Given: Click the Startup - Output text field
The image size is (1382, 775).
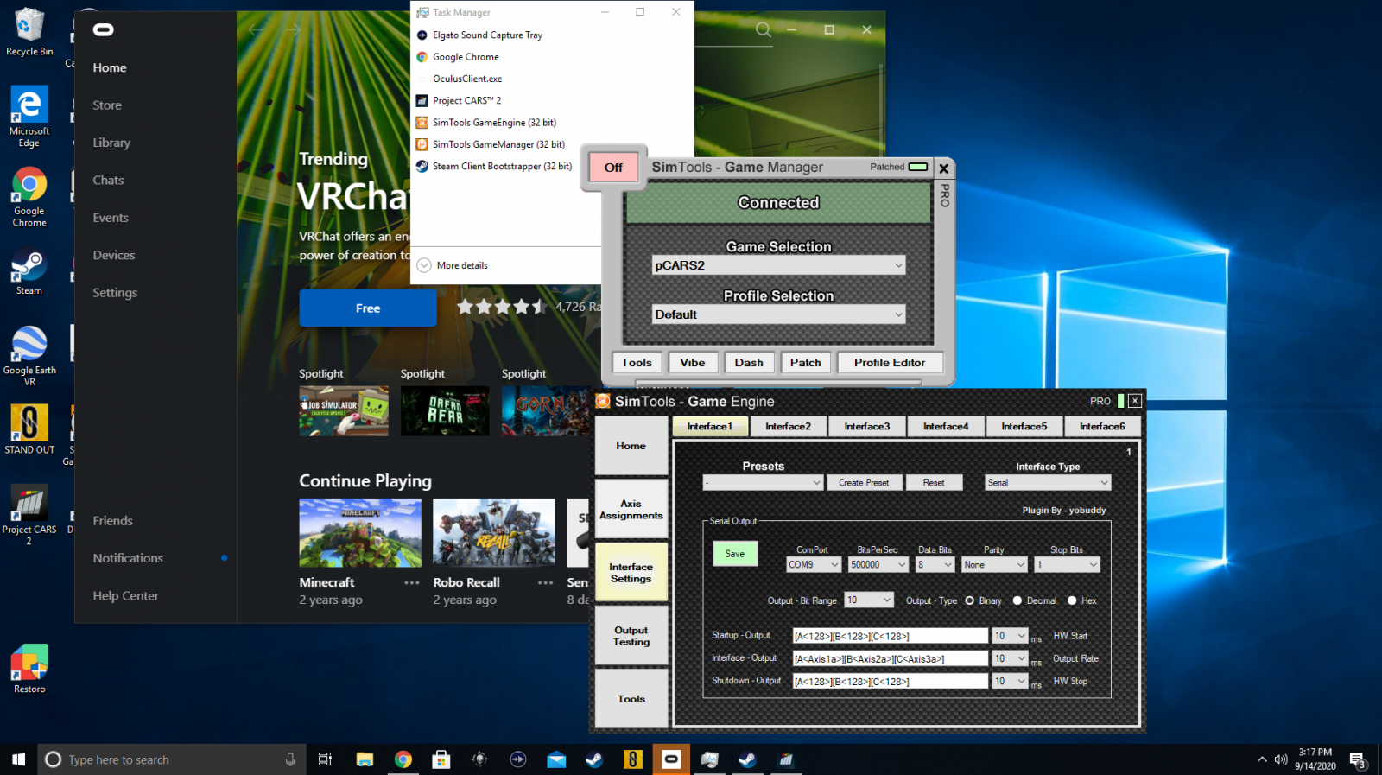Looking at the screenshot, I should [x=890, y=636].
